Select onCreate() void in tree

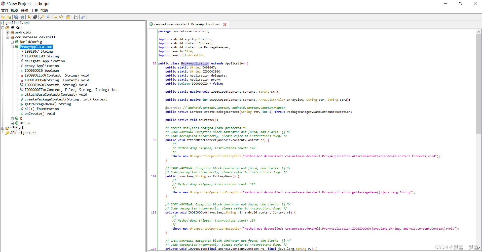tap(40, 114)
